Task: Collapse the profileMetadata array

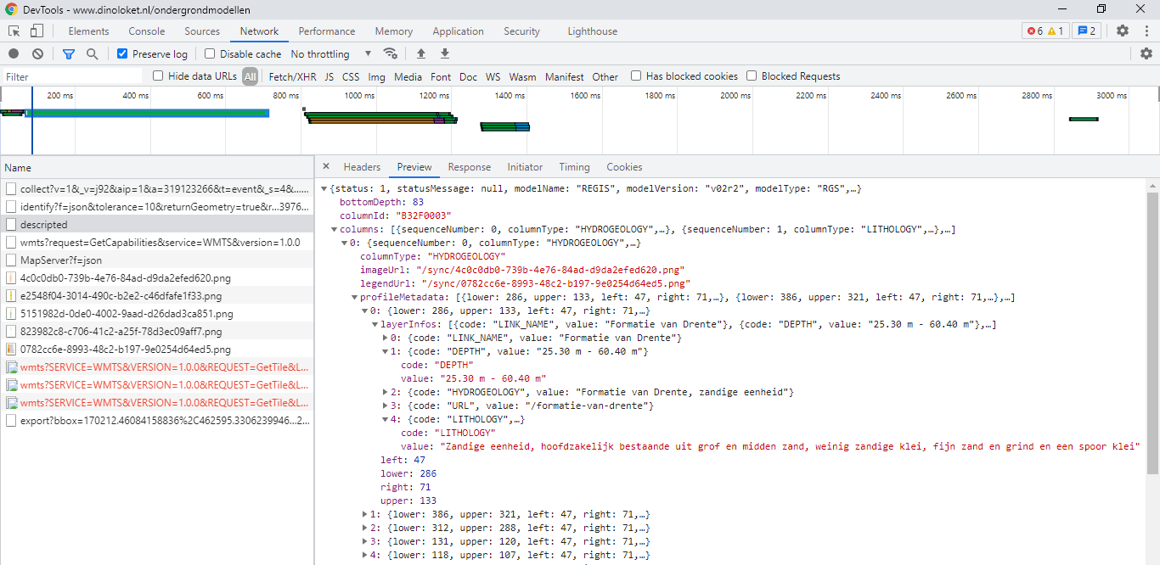Action: coord(355,297)
